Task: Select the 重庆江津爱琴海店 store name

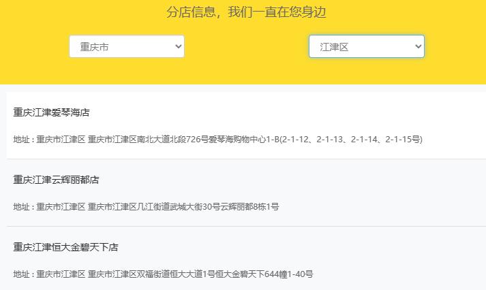Action: [52, 112]
